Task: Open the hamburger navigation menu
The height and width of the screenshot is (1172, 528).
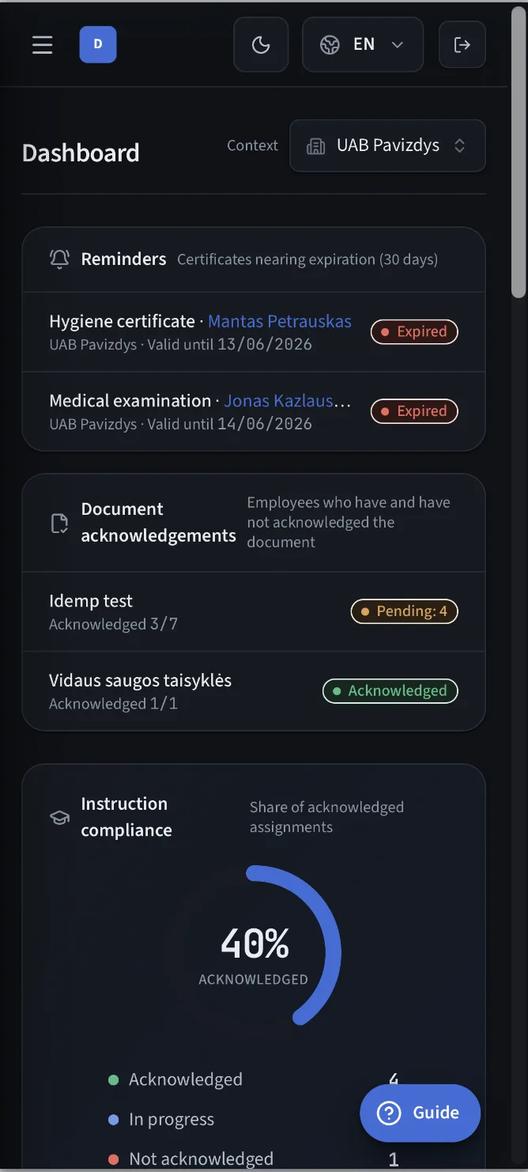Action: click(43, 44)
